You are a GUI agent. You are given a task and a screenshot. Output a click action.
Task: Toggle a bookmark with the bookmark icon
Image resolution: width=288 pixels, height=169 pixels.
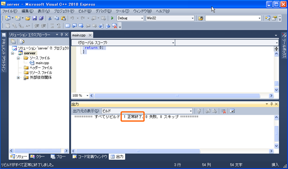(68, 26)
